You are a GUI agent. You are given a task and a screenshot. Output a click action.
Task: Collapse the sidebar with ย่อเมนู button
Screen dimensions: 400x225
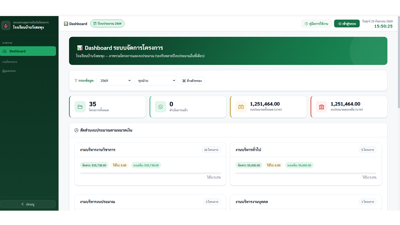28,204
